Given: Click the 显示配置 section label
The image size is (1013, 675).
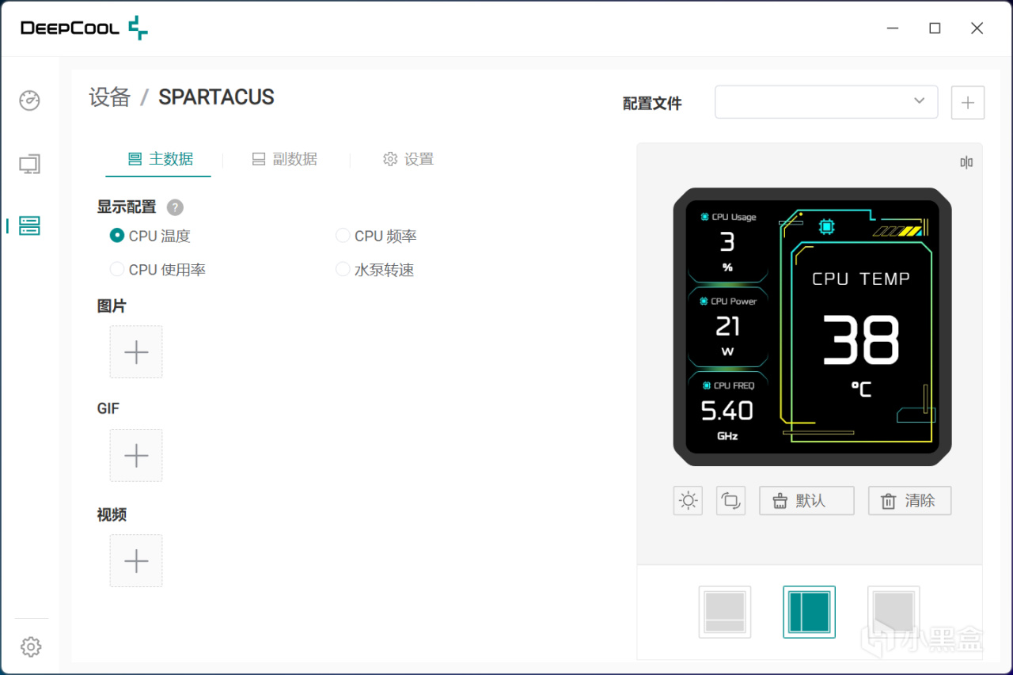Looking at the screenshot, I should coord(127,207).
